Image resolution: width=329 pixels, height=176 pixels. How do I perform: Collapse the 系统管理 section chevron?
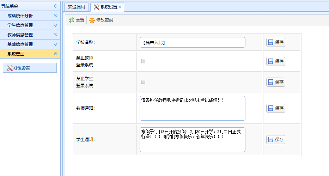(56, 54)
